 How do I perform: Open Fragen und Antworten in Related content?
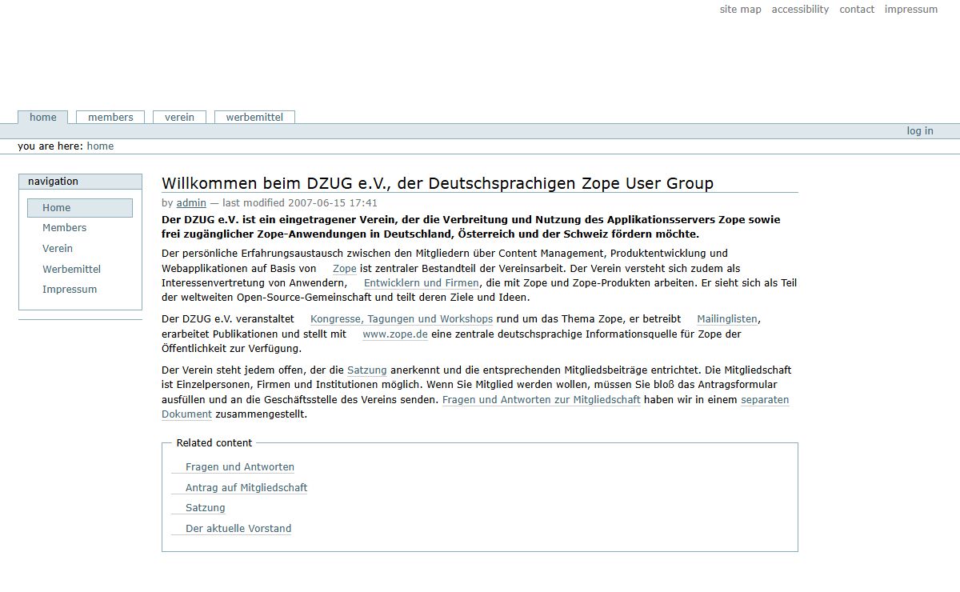[240, 467]
